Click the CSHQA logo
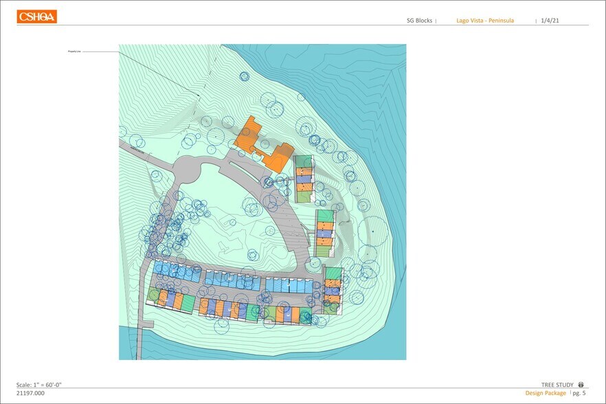The image size is (606, 404). (x=37, y=16)
